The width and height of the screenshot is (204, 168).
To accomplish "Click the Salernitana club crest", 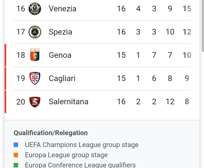I will click(x=35, y=102).
